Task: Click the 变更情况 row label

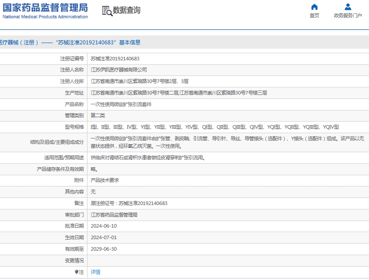Action: (74, 260)
